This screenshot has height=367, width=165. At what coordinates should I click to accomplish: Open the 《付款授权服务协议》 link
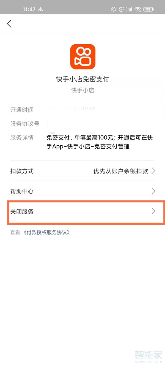46,232
